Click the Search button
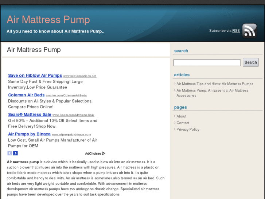Viewport: 265px width, 199px height. tap(251, 62)
